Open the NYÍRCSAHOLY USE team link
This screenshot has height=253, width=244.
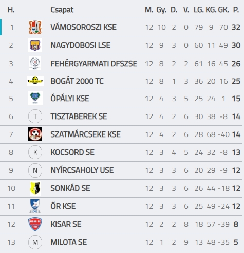pyautogui.click(x=82, y=170)
